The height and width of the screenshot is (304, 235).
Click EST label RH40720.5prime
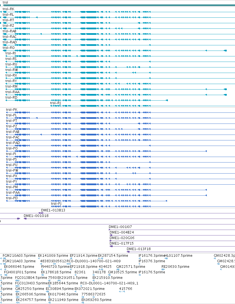click(55, 267)
